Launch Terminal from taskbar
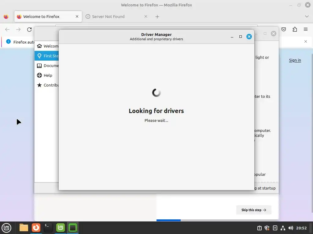313x234 pixels. (x=48, y=228)
